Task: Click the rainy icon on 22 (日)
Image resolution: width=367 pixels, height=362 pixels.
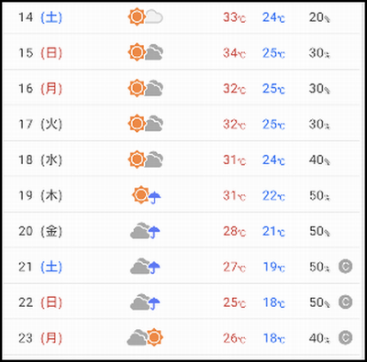Action: pos(145,302)
